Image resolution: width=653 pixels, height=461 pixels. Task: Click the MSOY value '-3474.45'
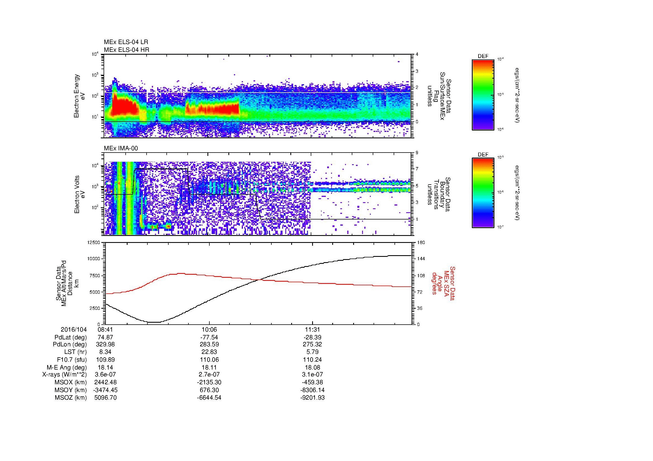(106, 390)
